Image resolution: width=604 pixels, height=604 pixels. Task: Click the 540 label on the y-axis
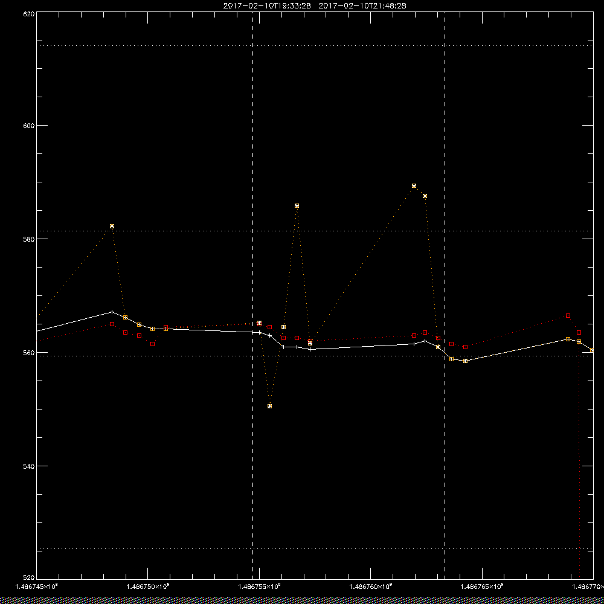tap(30, 466)
